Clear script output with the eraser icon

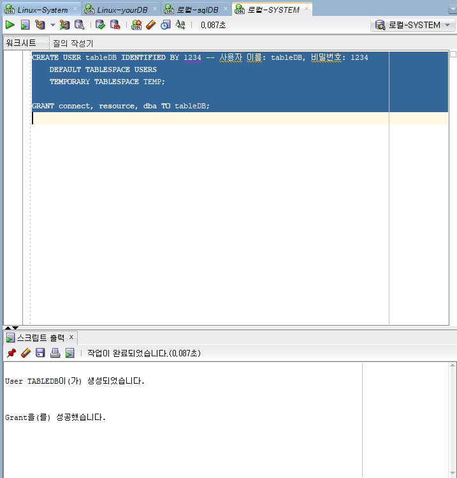26,353
